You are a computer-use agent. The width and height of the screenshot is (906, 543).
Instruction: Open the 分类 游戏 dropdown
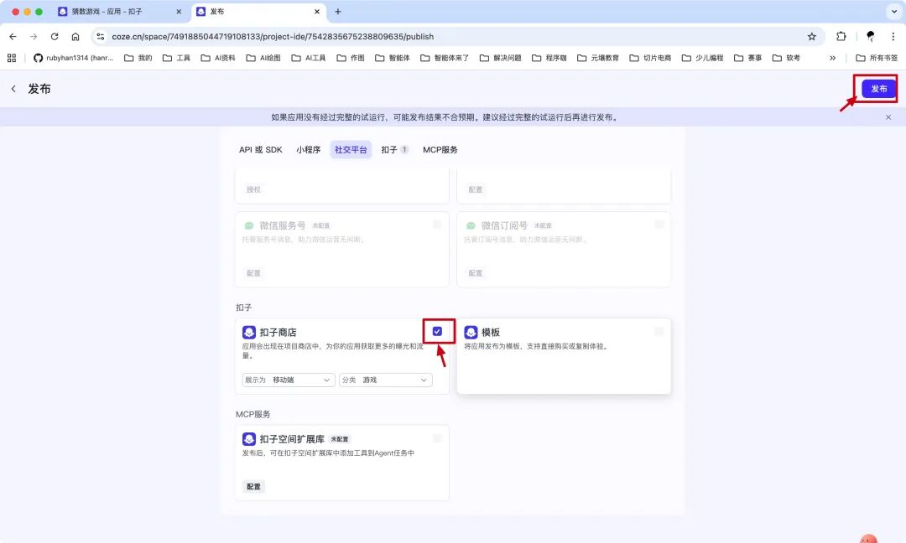(385, 380)
